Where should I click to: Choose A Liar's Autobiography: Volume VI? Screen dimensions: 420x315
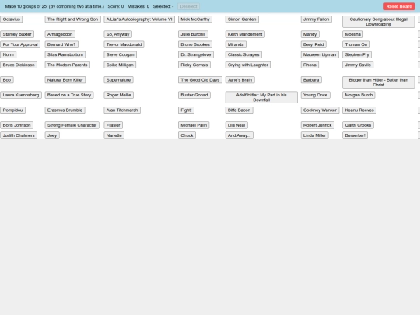(139, 19)
